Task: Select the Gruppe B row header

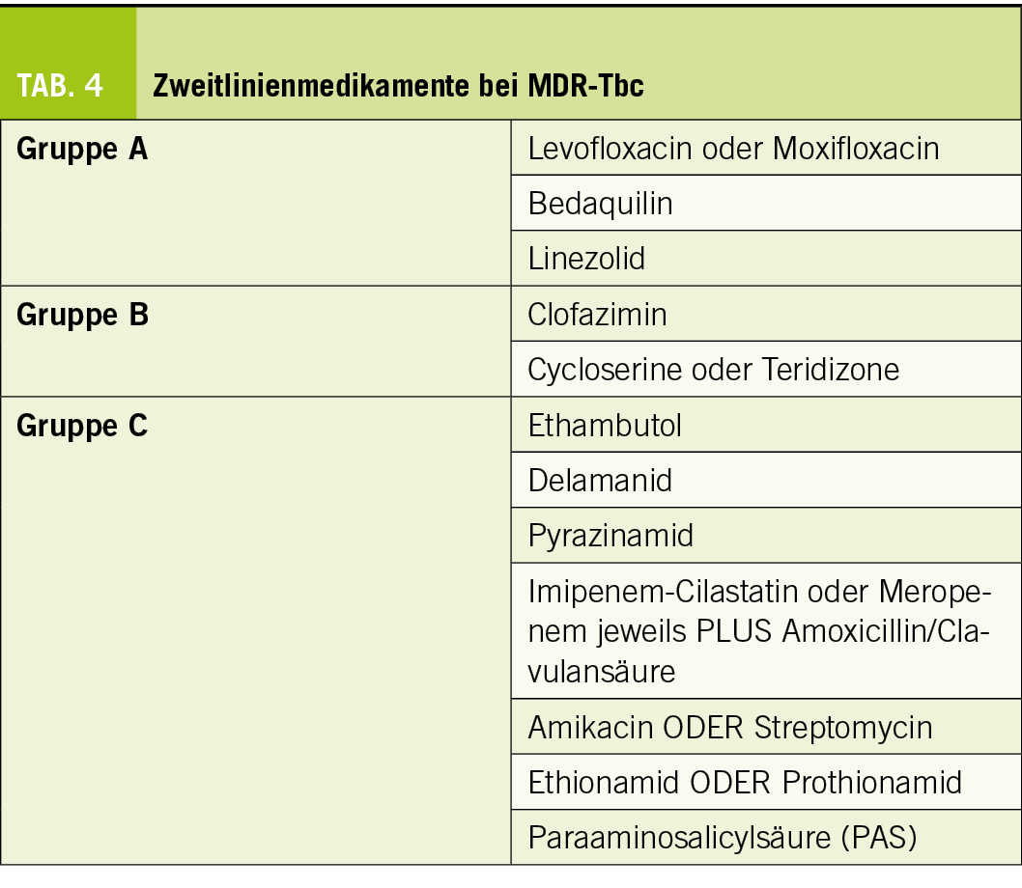Action: coord(83,316)
